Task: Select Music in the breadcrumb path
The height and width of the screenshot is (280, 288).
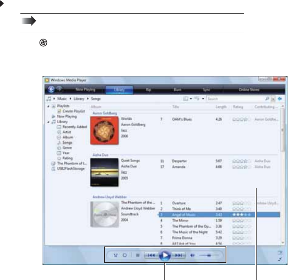Action: 62,99
